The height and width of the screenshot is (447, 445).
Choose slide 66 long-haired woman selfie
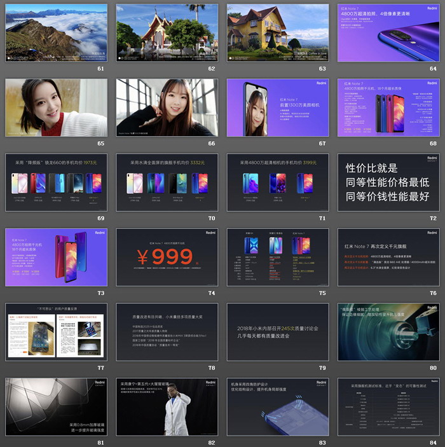pos(167,107)
